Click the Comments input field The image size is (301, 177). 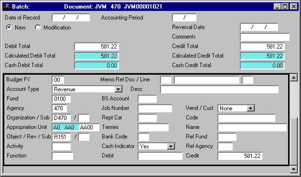265,37
